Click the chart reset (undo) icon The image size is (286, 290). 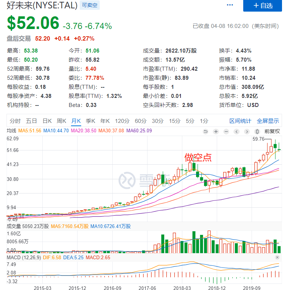tap(206, 131)
